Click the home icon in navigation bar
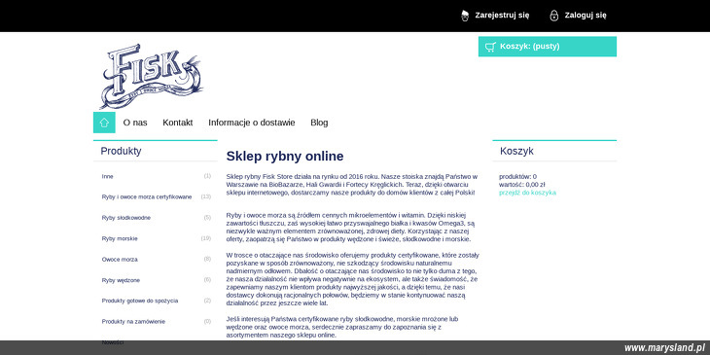Viewport: 710px width, 355px height. coord(104,123)
